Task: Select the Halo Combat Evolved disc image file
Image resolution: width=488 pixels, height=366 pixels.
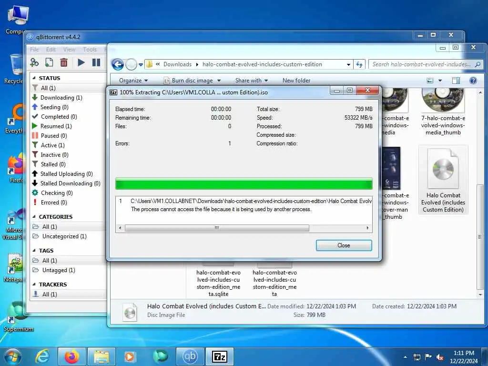Action: 443,180
